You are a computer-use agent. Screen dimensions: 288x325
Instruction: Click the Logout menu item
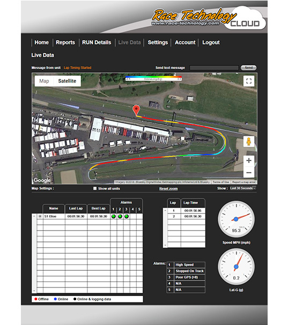(x=211, y=42)
